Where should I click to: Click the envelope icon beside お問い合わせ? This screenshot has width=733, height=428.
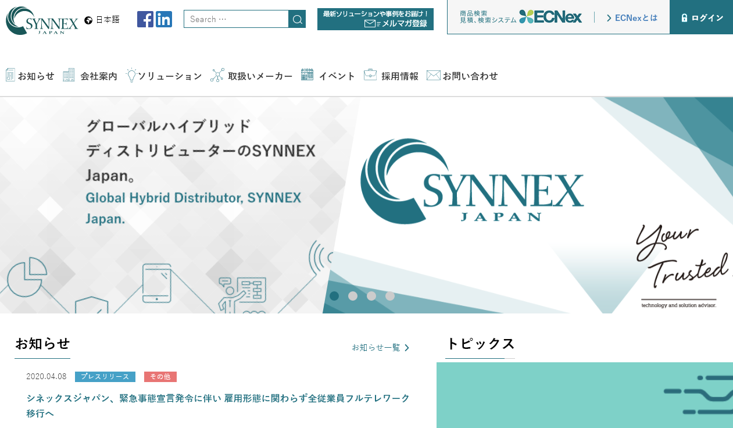click(x=434, y=75)
